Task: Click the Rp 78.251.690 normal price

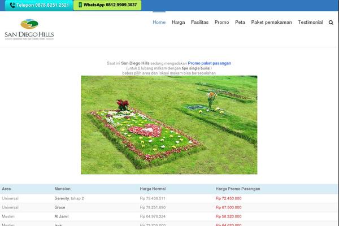Action: point(153,207)
